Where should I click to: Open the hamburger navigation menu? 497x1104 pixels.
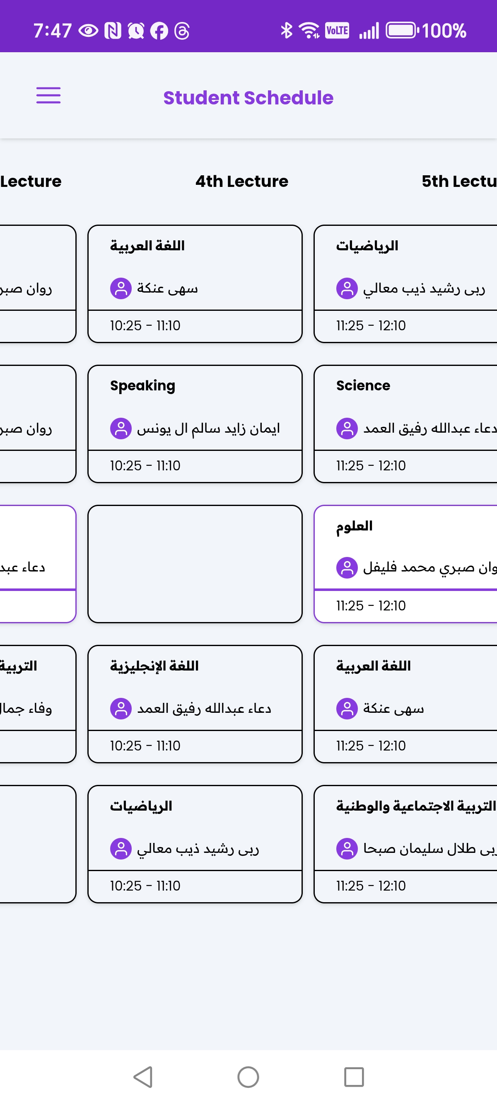pos(48,95)
